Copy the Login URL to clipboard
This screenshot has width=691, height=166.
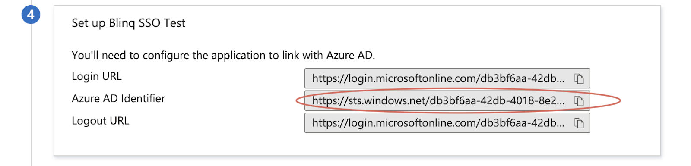coord(579,78)
